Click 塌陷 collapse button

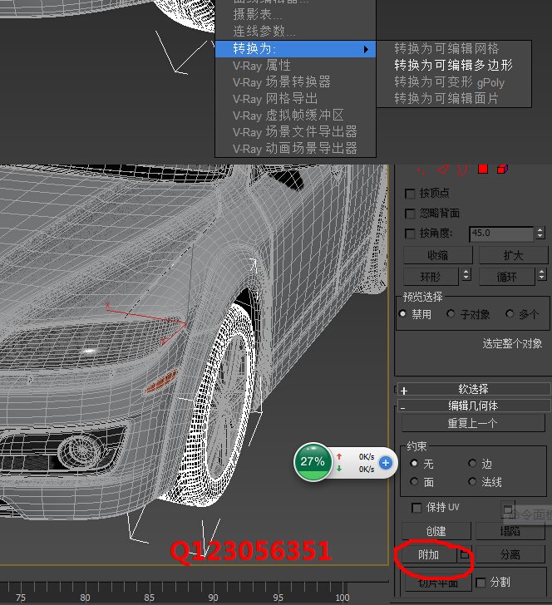510,531
